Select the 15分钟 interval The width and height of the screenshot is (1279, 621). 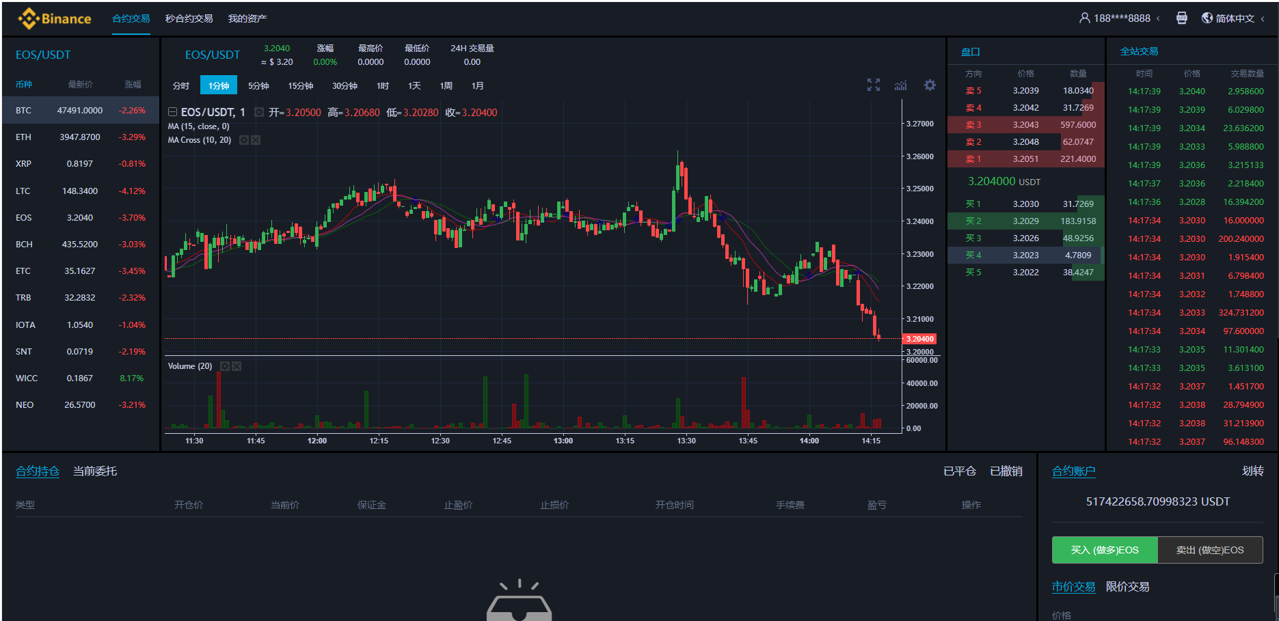pyautogui.click(x=300, y=85)
